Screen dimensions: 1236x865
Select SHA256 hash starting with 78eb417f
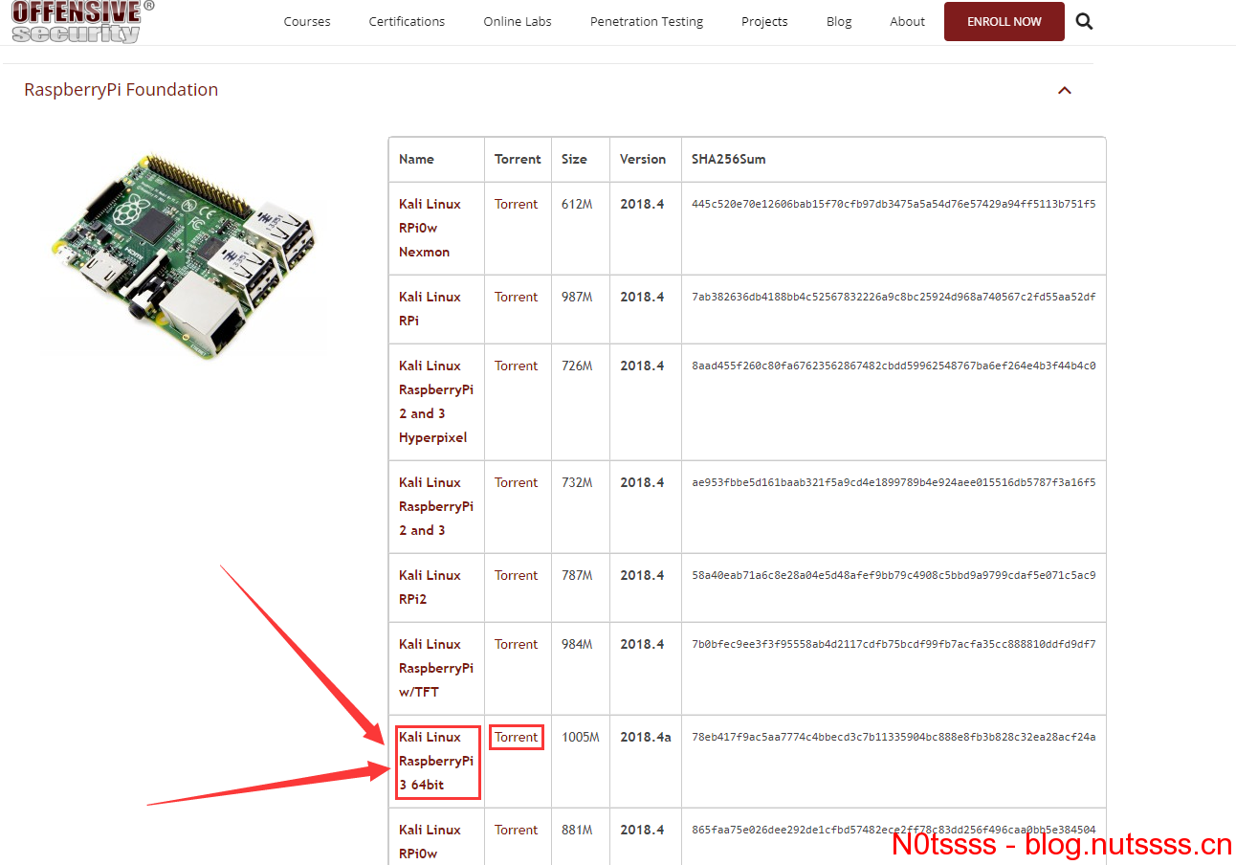894,737
